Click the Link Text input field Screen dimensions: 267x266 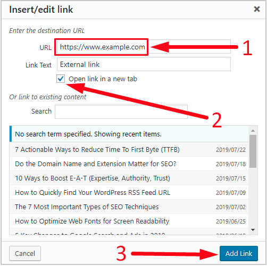click(144, 64)
